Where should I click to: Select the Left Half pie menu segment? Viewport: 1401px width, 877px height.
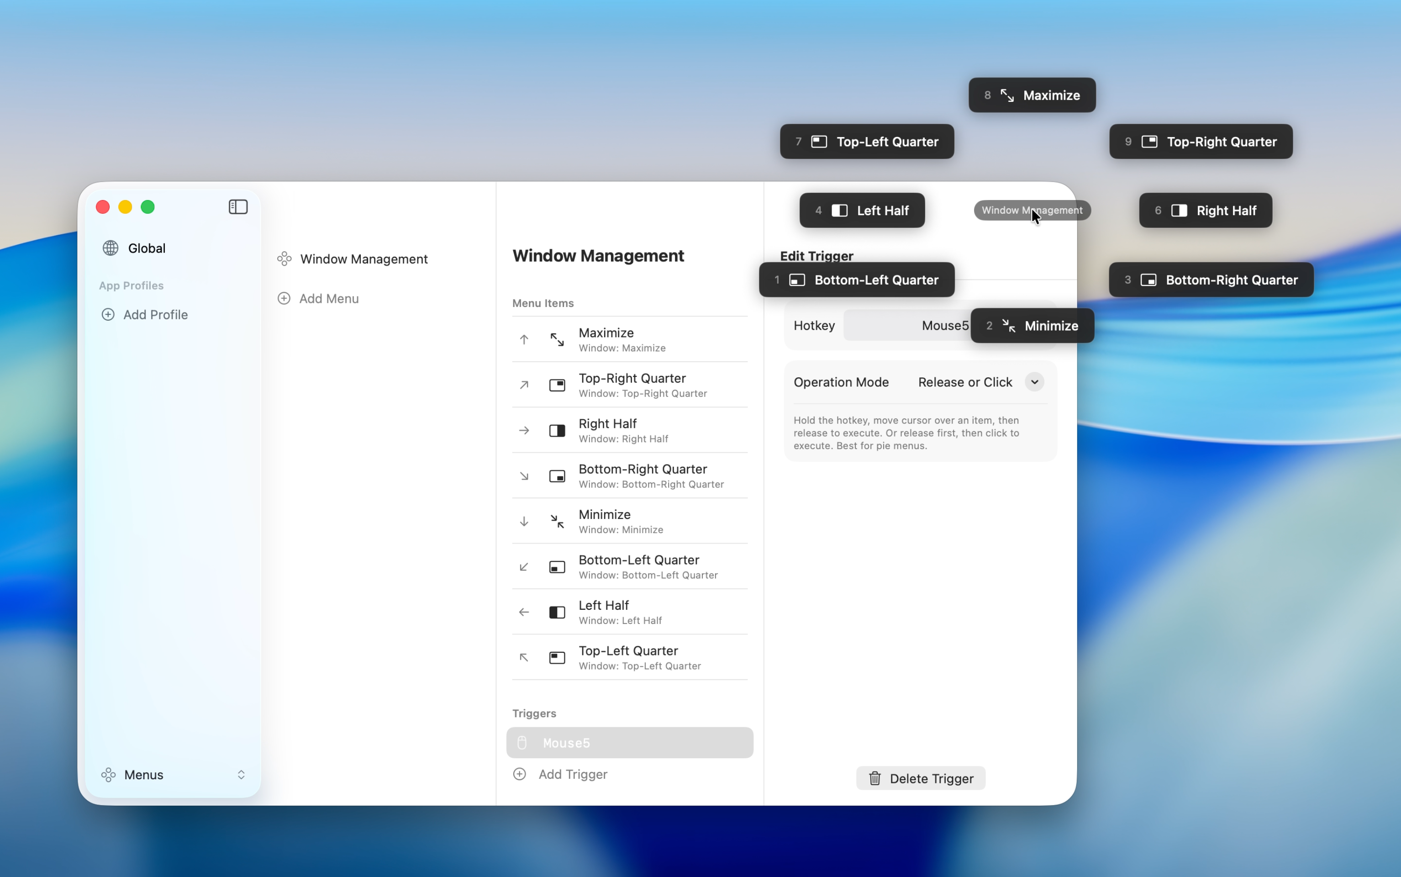(x=862, y=210)
